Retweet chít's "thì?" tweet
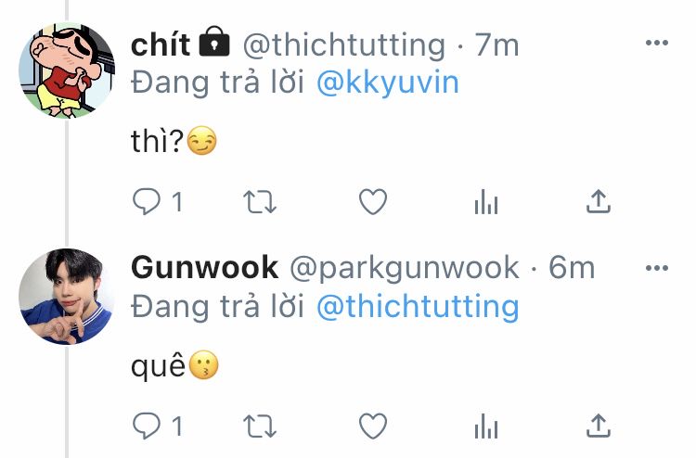Image resolution: width=696 pixels, height=458 pixels. click(x=260, y=202)
